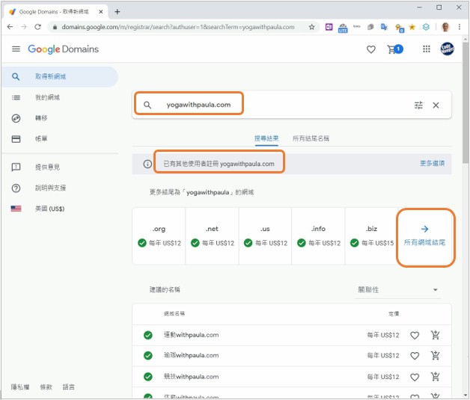Open 條款 footer link

(46, 387)
